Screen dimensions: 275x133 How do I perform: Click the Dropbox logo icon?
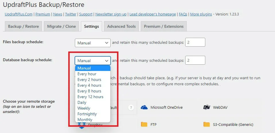tap(82, 126)
